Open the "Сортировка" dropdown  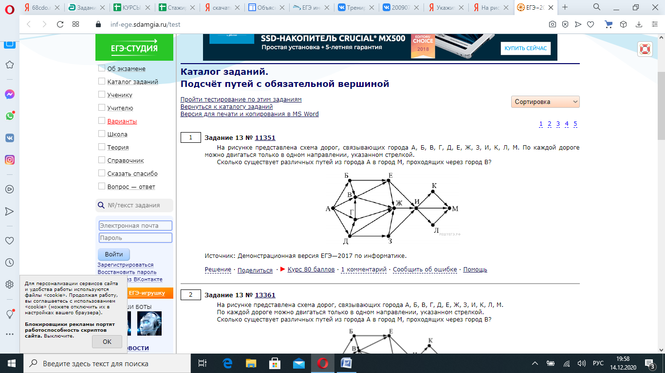coord(545,102)
